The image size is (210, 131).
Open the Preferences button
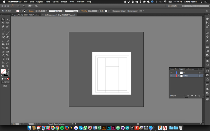(x=132, y=11)
